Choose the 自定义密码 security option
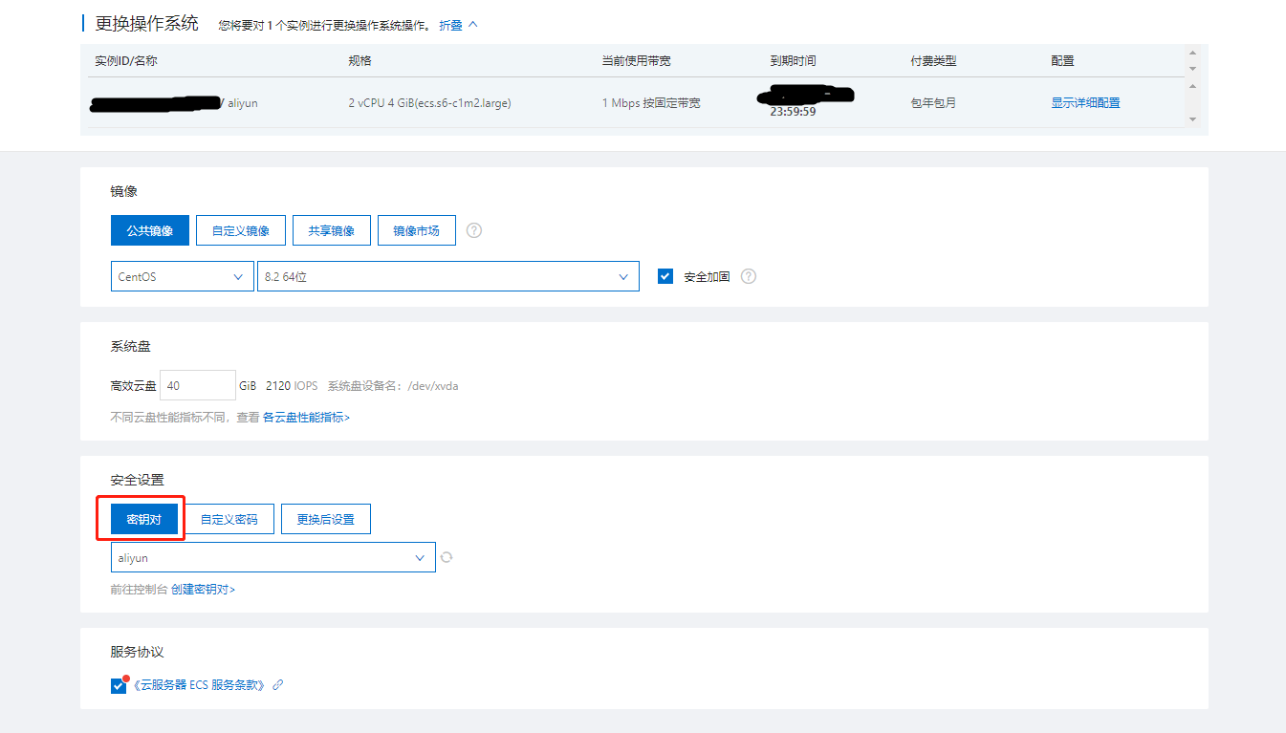The image size is (1286, 733). tap(229, 519)
